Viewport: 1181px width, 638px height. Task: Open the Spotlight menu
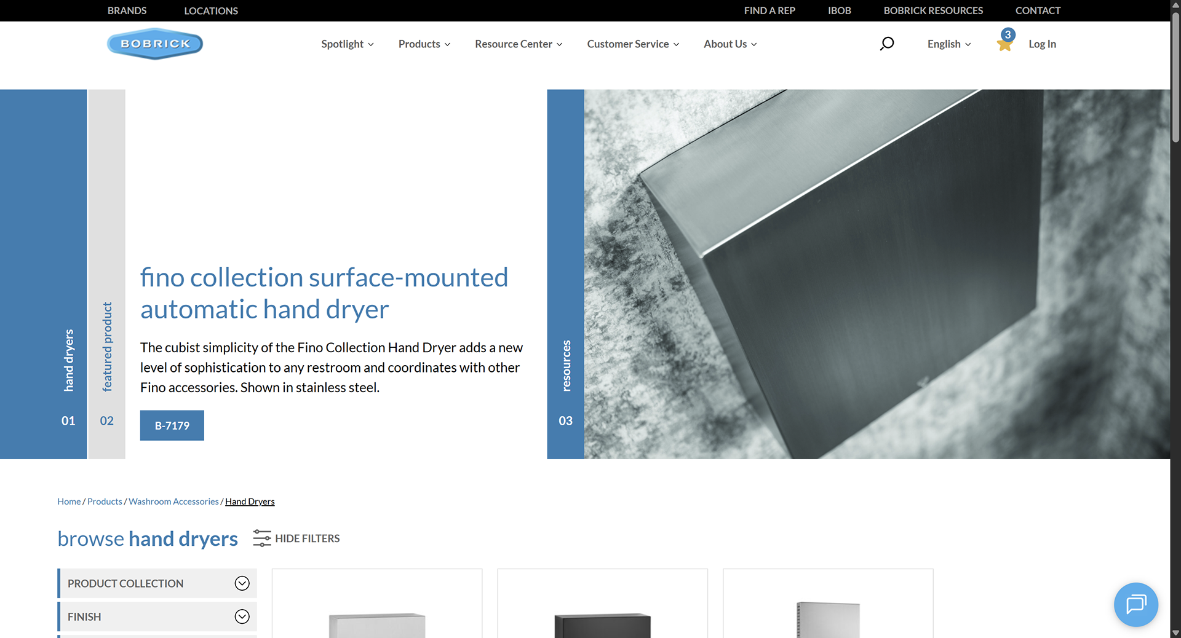pos(348,44)
